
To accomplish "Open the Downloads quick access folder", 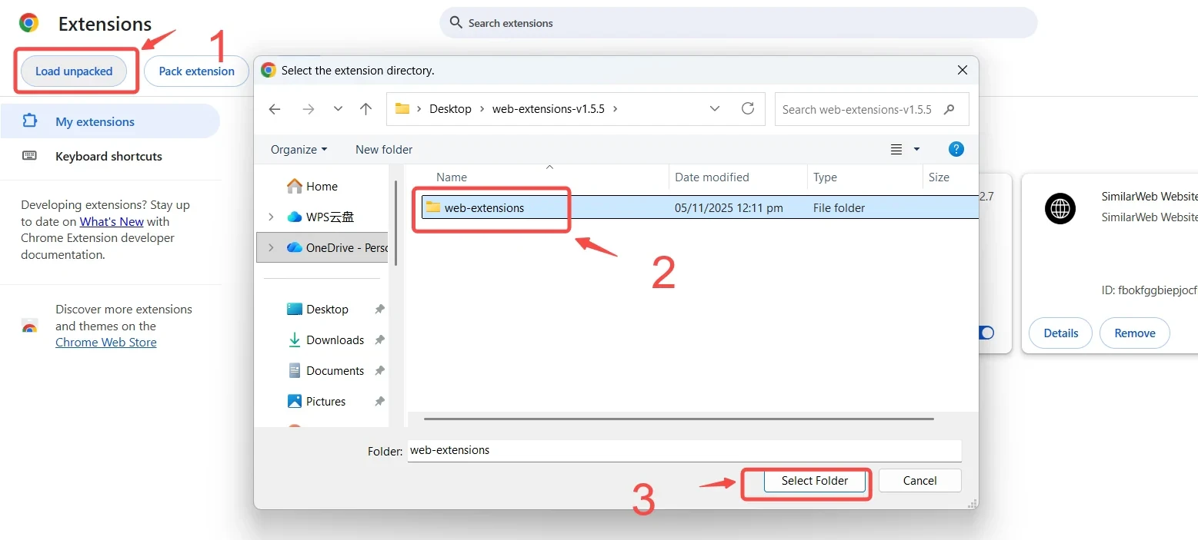I will (x=335, y=340).
